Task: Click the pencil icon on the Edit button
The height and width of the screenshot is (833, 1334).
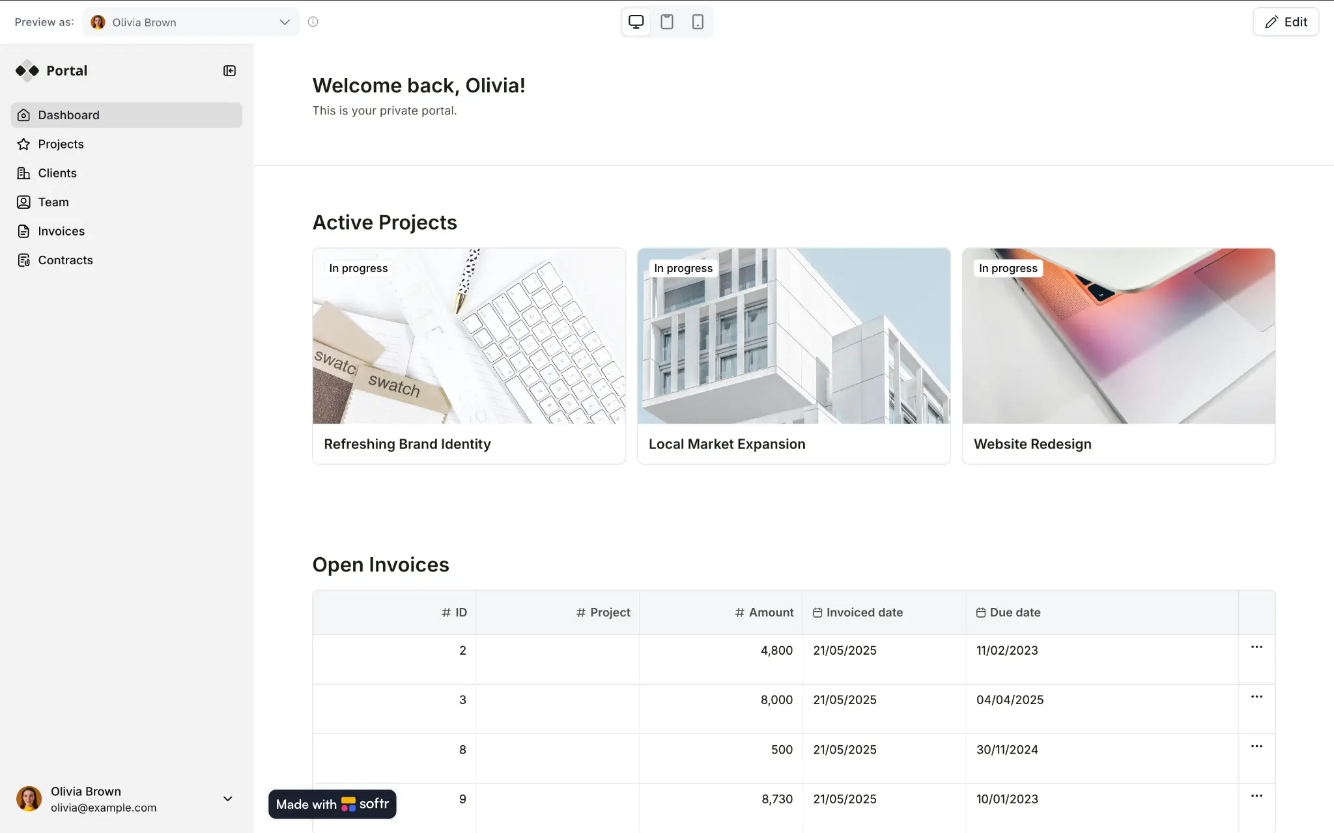Action: 1271,22
